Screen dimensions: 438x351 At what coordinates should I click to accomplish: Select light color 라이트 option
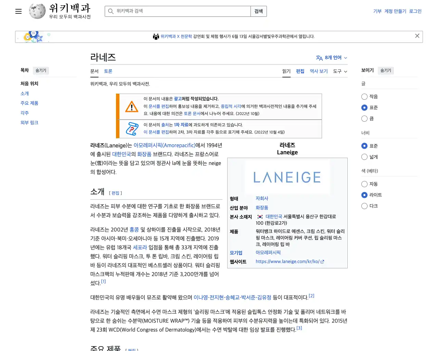pyautogui.click(x=364, y=195)
